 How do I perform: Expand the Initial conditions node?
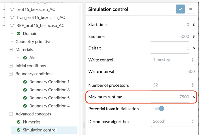click(11, 66)
